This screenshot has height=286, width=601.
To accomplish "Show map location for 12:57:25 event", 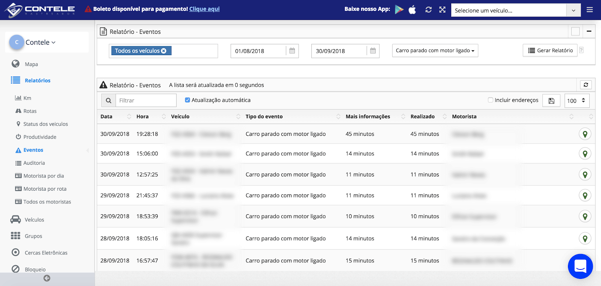I will point(585,175).
